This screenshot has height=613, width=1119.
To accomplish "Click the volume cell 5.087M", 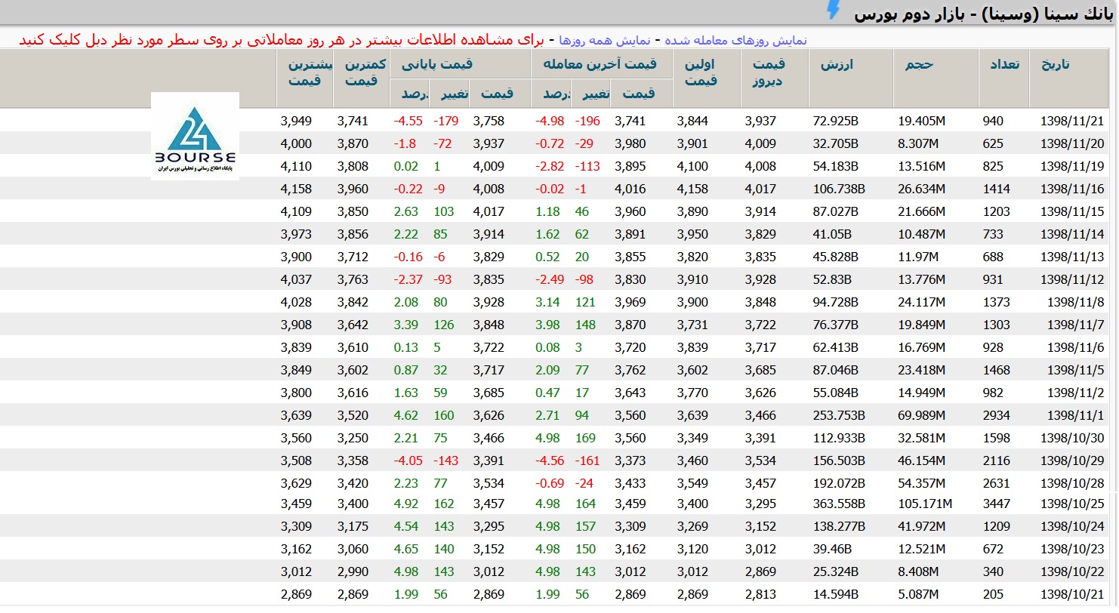I will click(918, 594).
